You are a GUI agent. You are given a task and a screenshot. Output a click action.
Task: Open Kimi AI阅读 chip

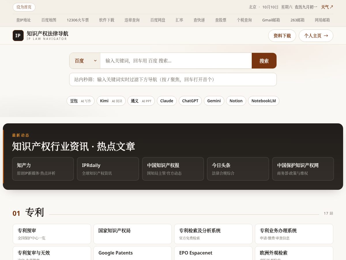pos(111,101)
